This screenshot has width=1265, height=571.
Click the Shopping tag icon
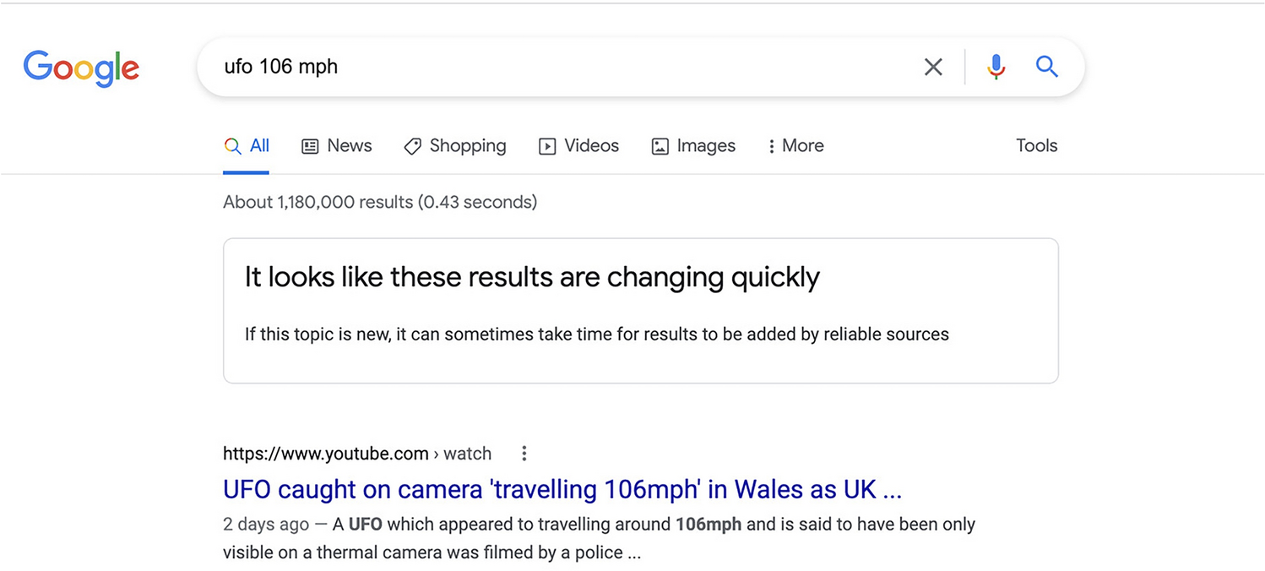412,146
